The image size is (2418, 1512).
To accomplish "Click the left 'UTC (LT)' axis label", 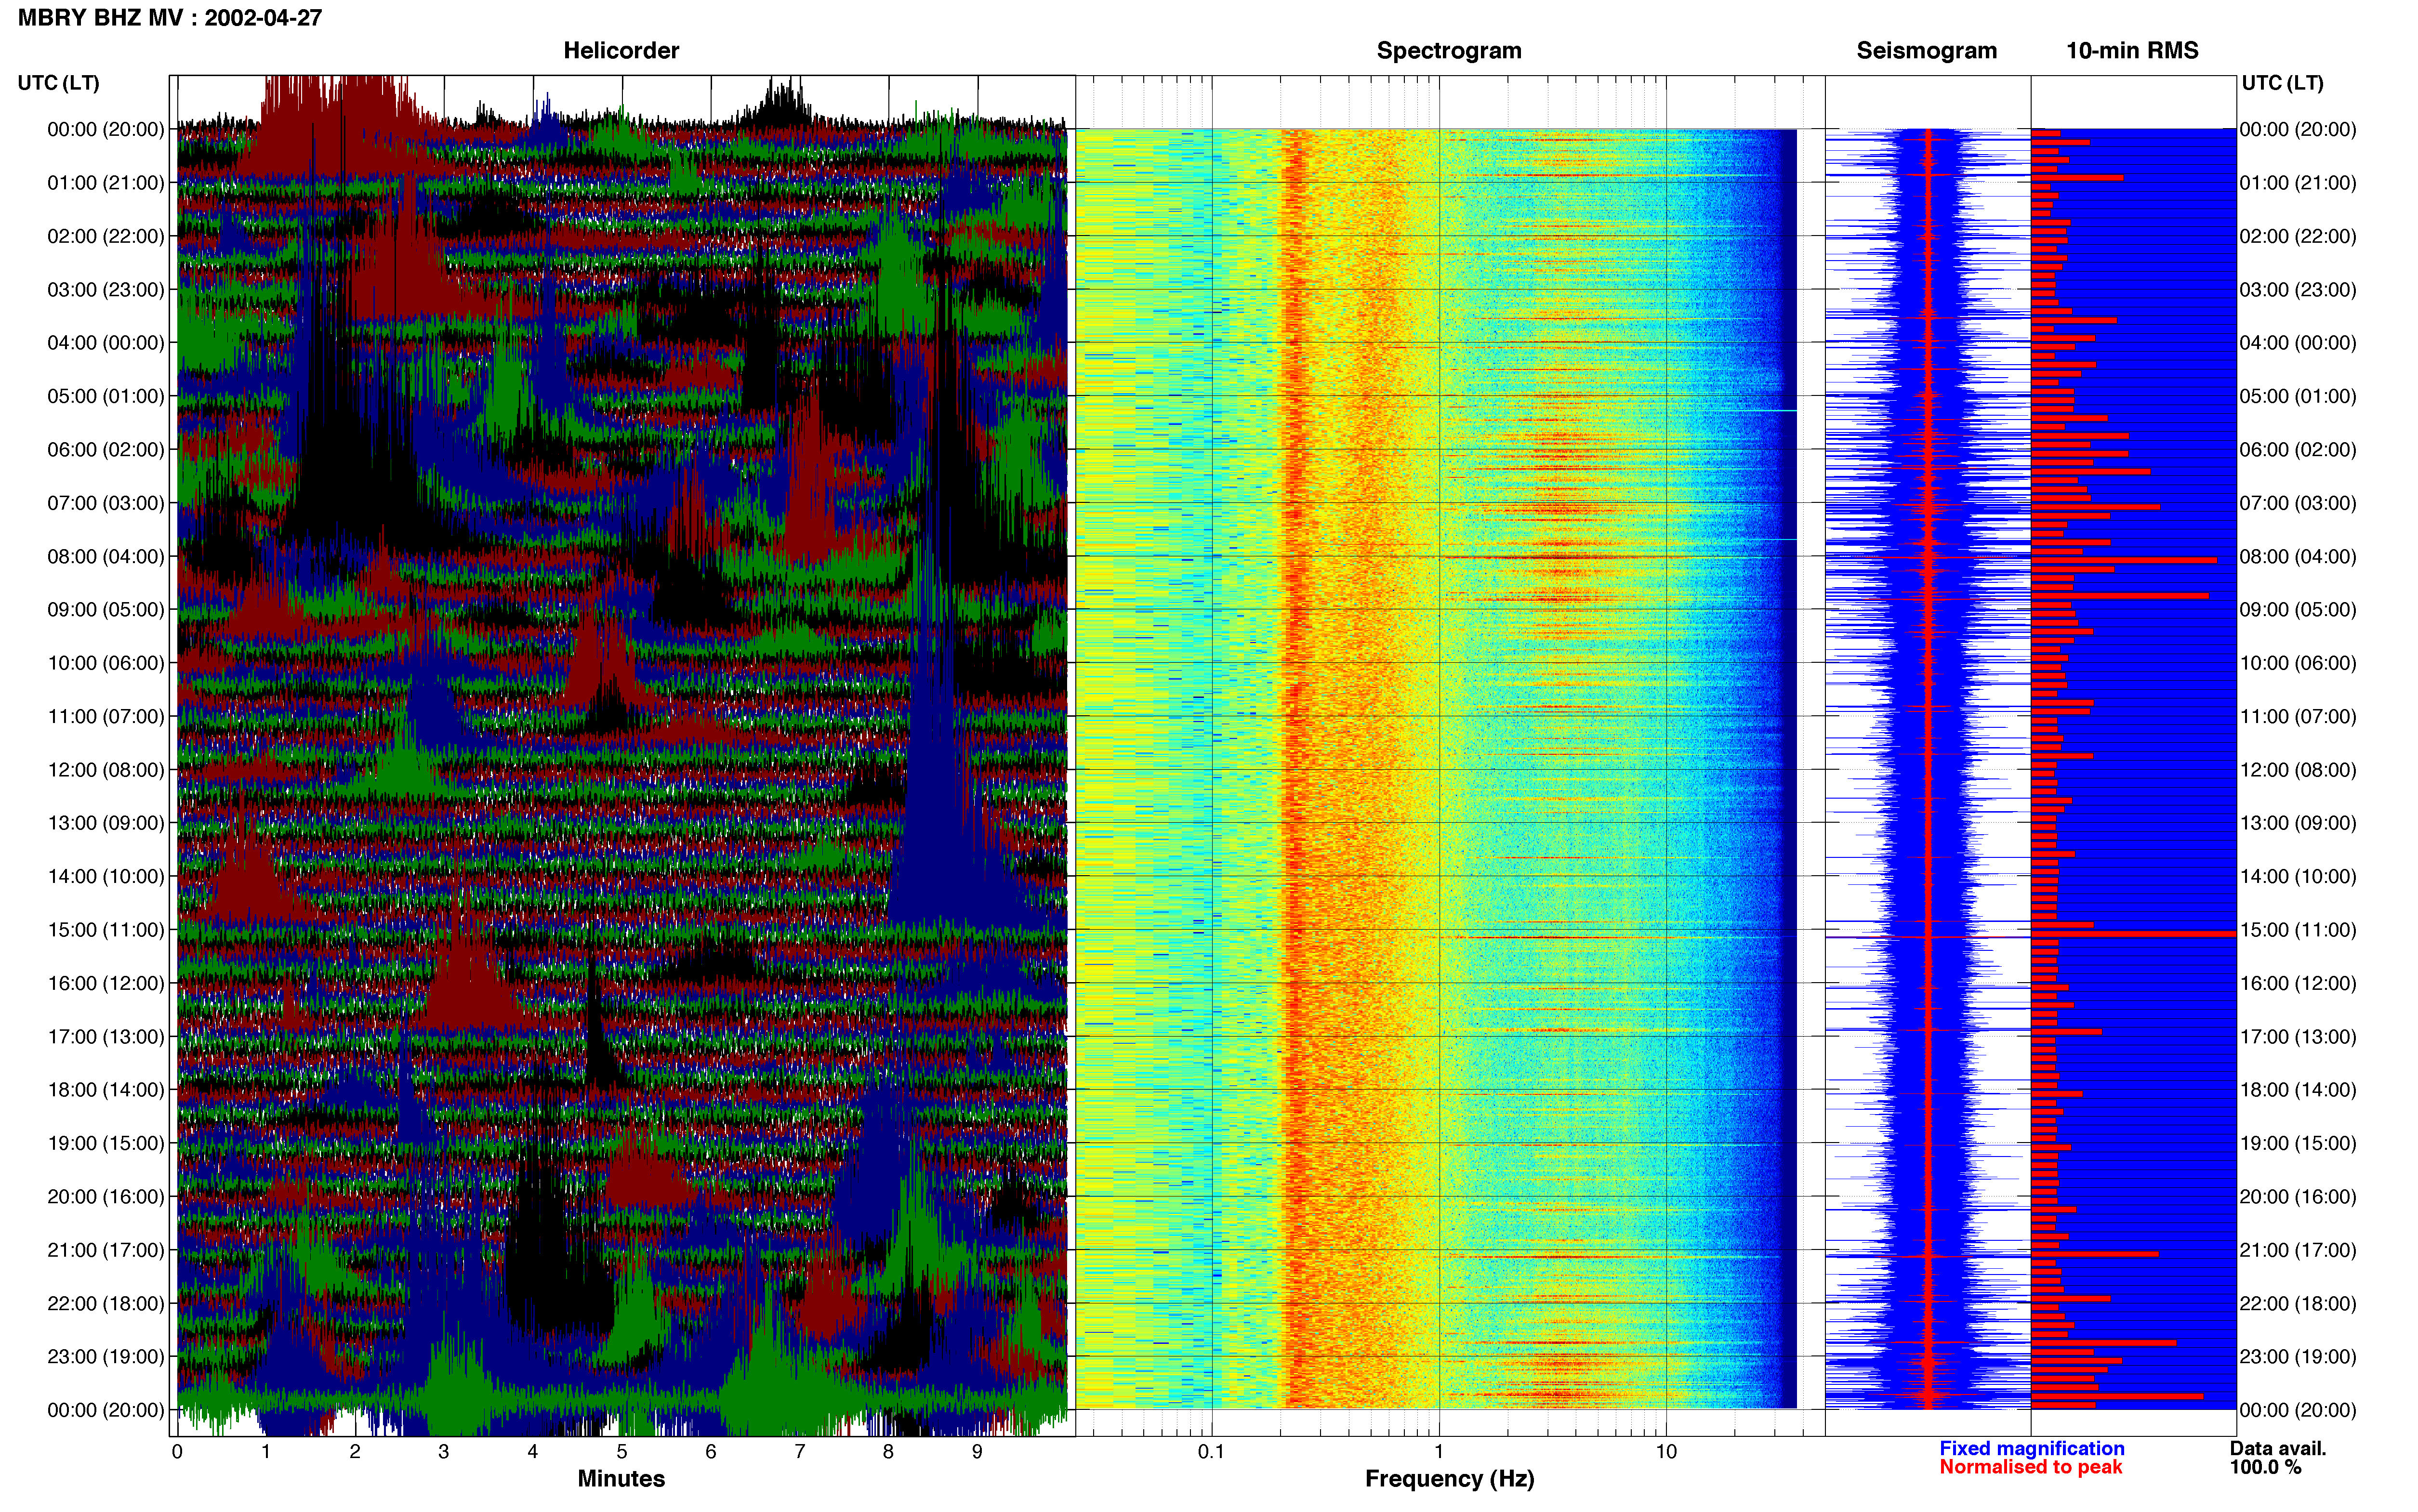I will [x=59, y=83].
